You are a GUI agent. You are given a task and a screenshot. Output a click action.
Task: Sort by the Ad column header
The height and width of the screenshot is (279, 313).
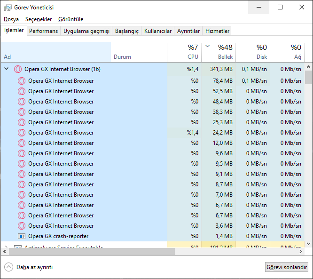tap(56, 52)
